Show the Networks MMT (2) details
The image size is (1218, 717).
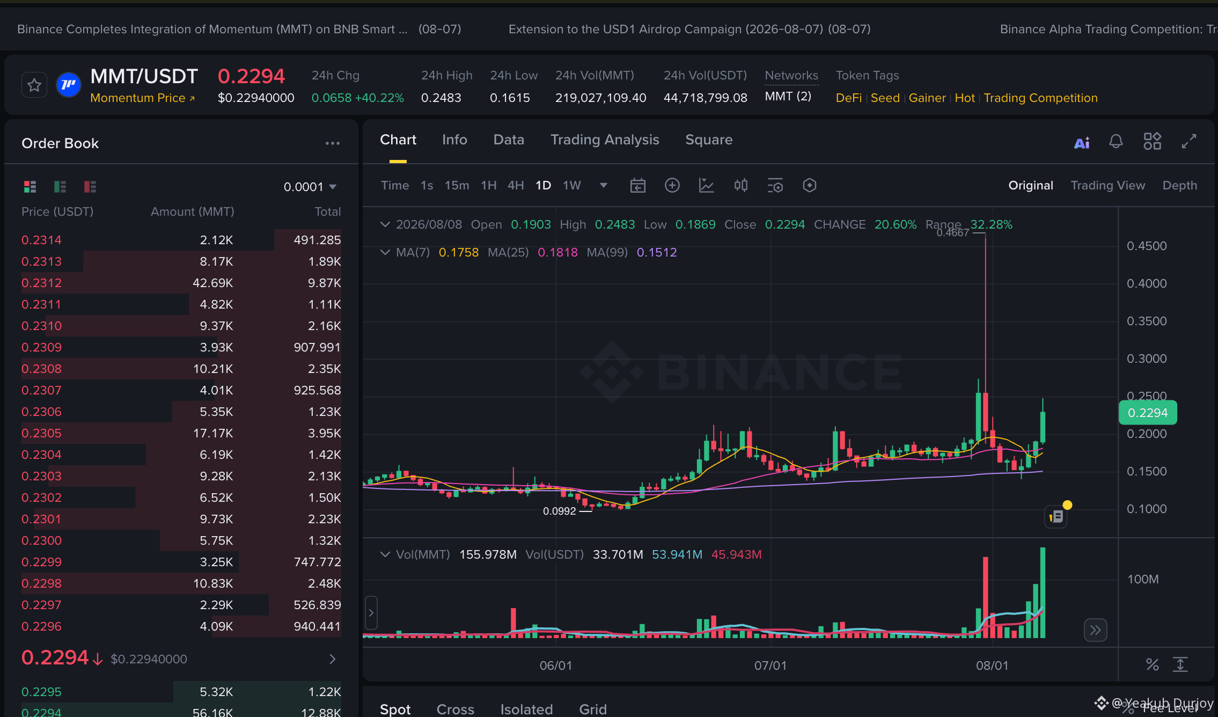(x=788, y=97)
